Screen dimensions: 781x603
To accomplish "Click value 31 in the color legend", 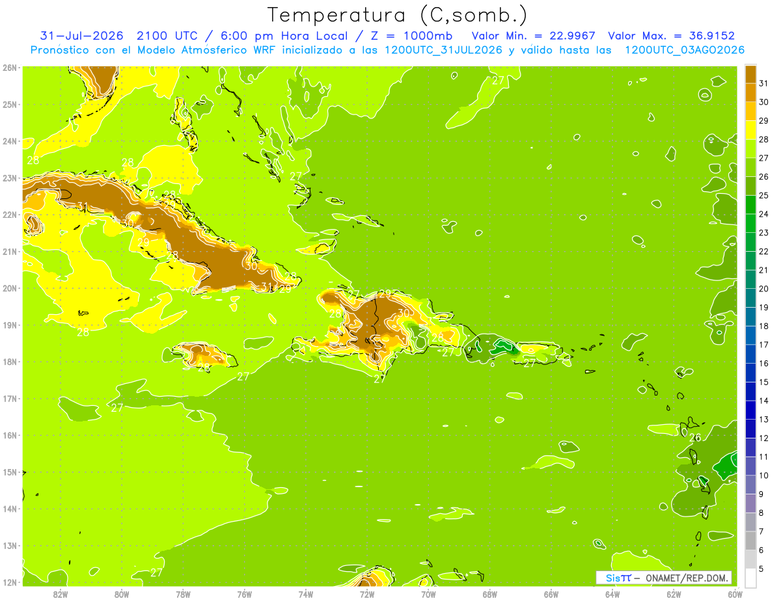I will [x=764, y=83].
